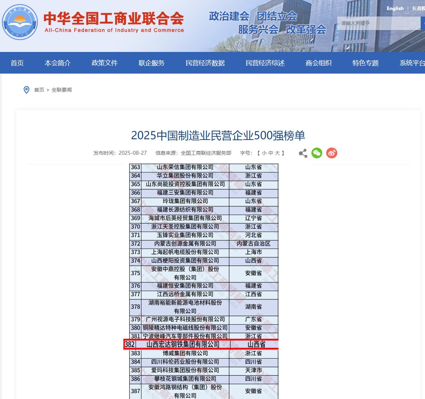Set font size to 小 (small)
Screen dimensions: 425x399
264,153
